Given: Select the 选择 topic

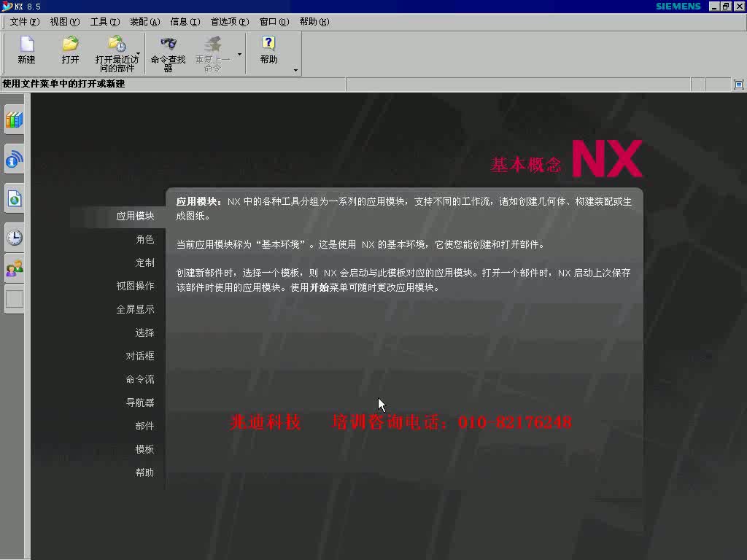Looking at the screenshot, I should pos(145,332).
